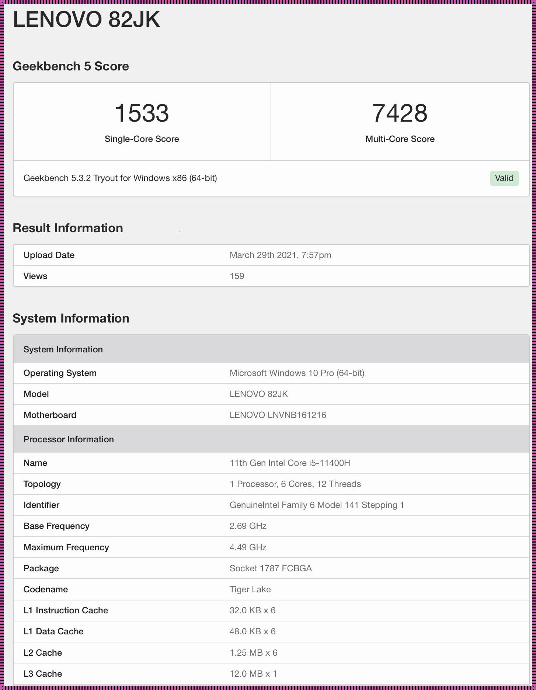Click the Base Frequency label
536x690 pixels.
click(x=56, y=526)
